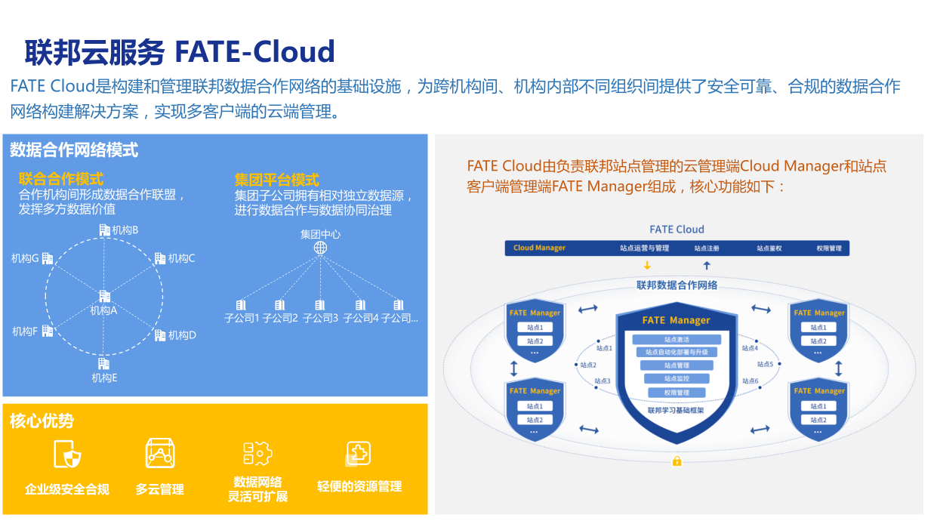The width and height of the screenshot is (937, 524).
Task: Click the blue up arrow under 站点注册
Action: [x=707, y=265]
